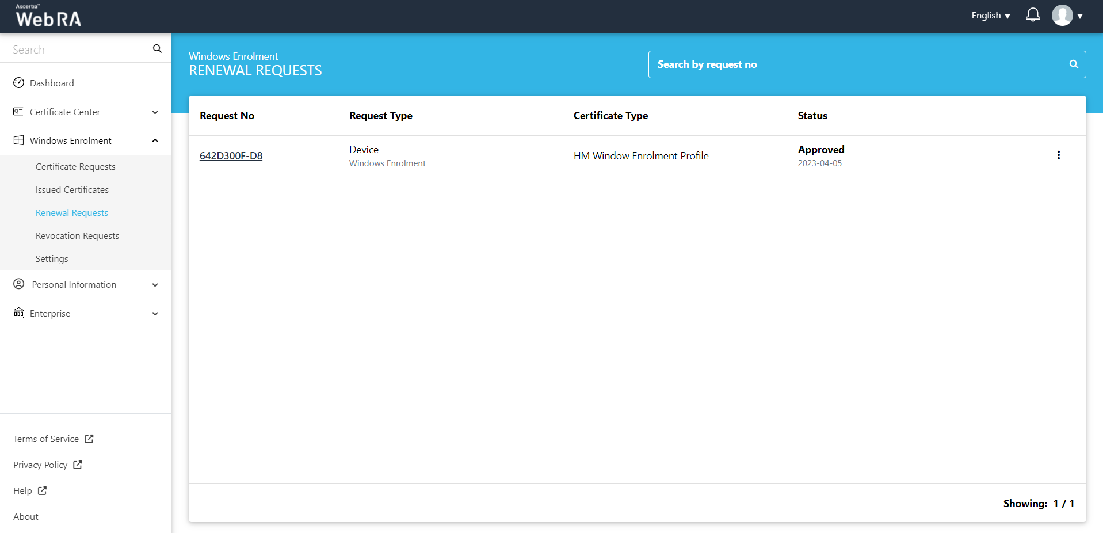Open the three-dot actions menu for request 642D300F-D8
The height and width of the screenshot is (533, 1103).
point(1058,155)
